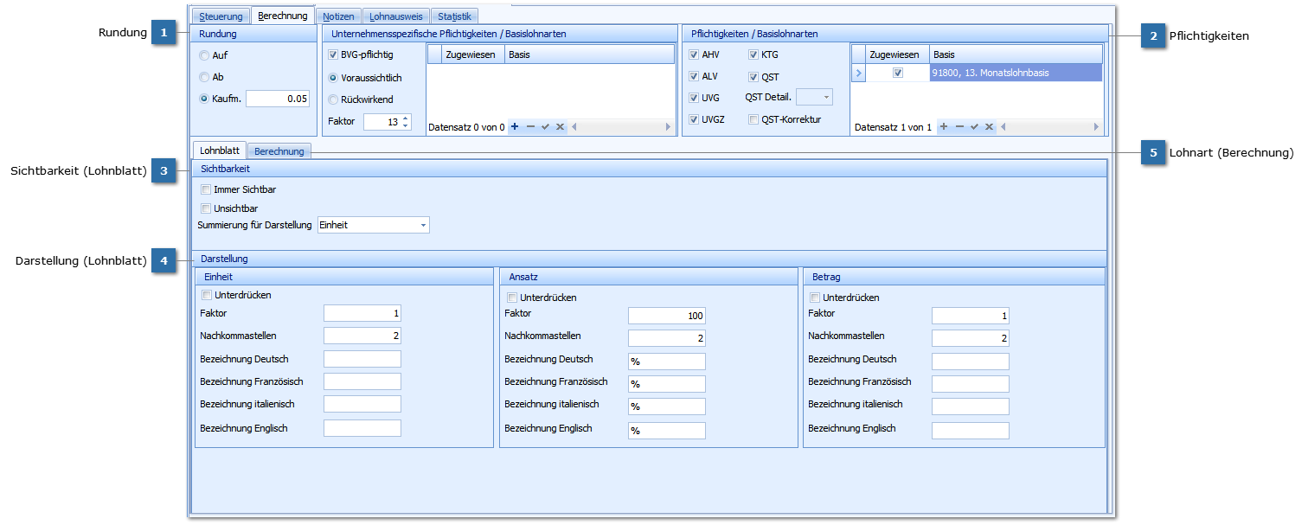
Task: Select the Rückwirkend radio button
Action: pyautogui.click(x=333, y=99)
